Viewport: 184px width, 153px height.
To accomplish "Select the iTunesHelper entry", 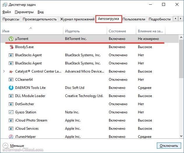I will [x=25, y=137].
